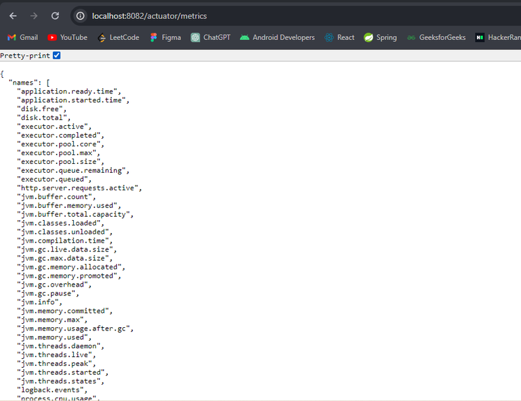Open the GeeksforGeeks bookmark
Viewport: 521px width, 401px height.
click(436, 37)
